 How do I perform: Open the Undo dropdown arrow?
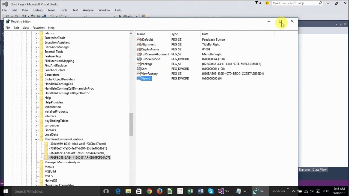click(56, 16)
